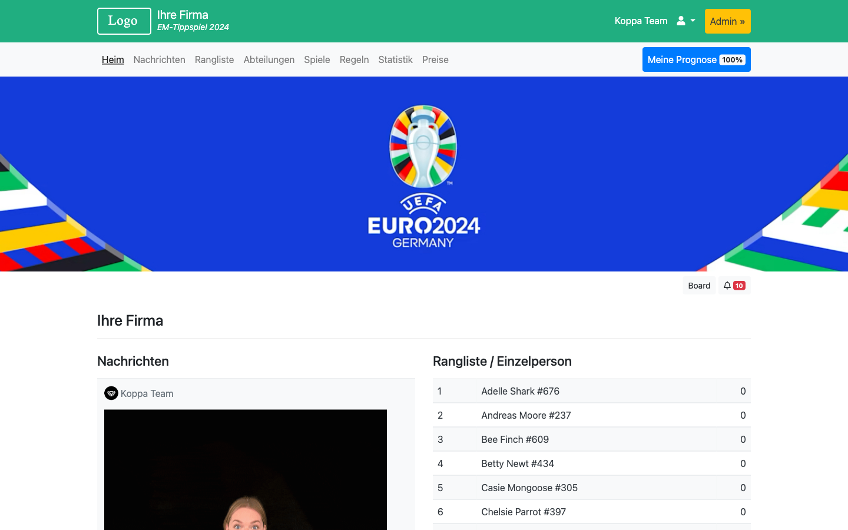This screenshot has width=848, height=530.
Task: Select Betty Newt #434 ranking row
Action: point(592,463)
